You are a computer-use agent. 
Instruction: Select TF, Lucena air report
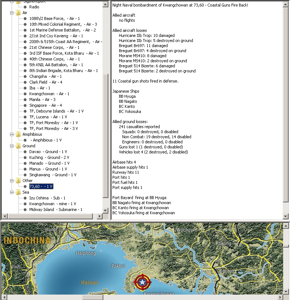(x=48, y=117)
